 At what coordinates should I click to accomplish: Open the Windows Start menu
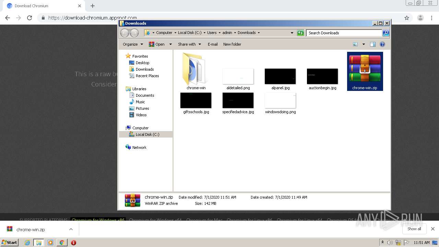[10, 242]
